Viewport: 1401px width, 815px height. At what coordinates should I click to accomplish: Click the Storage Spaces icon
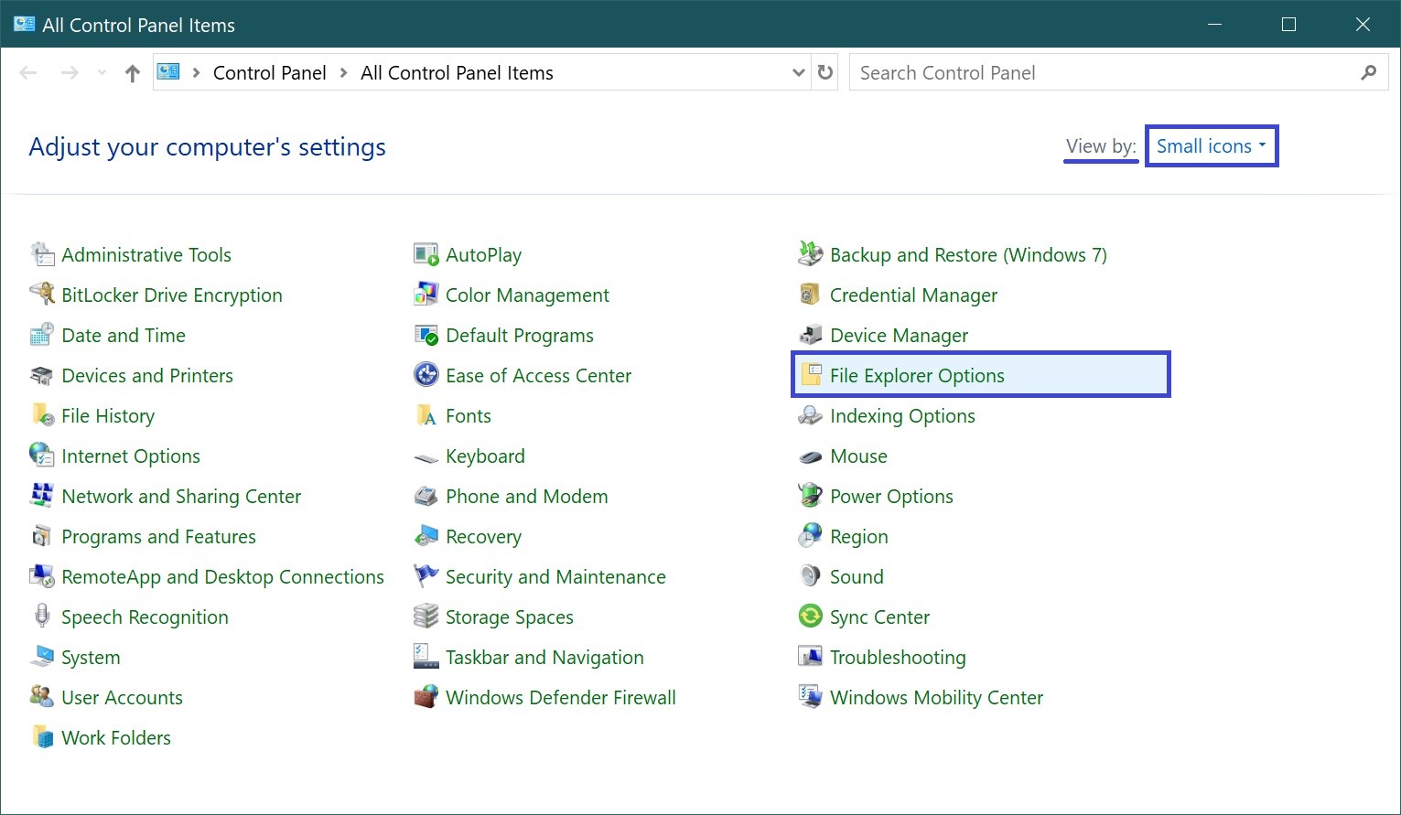coord(426,617)
